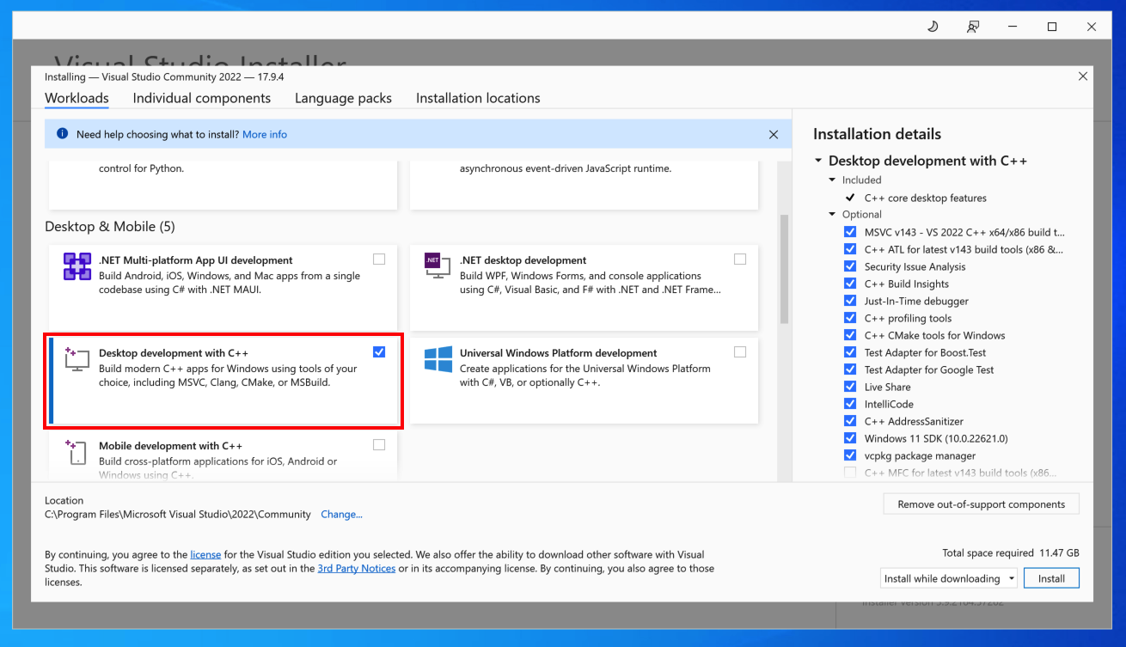Uncheck the Just-In-Time debugger option
This screenshot has width=1126, height=647.
tap(850, 301)
